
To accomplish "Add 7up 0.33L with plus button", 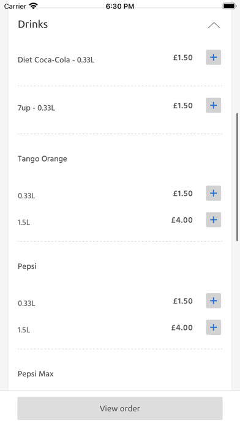I will point(213,105).
